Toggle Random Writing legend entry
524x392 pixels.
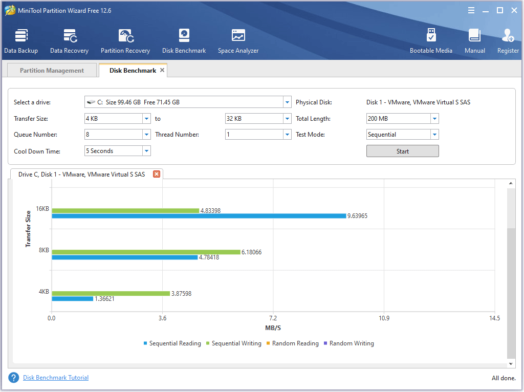[x=349, y=343]
